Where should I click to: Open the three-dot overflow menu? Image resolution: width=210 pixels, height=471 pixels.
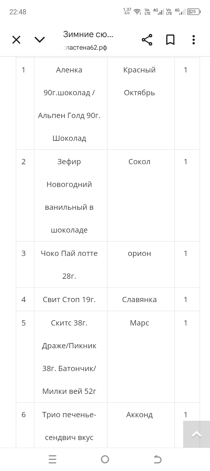pos(194,40)
